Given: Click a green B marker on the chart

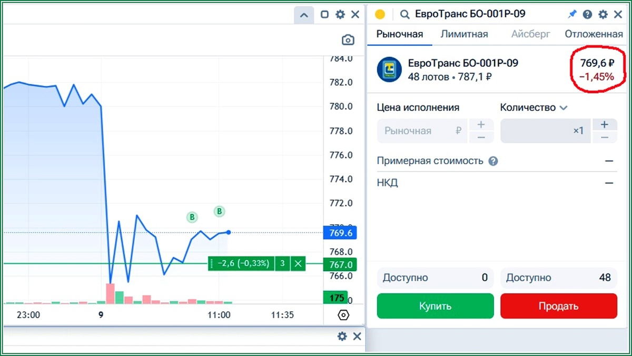Looking at the screenshot, I should (192, 216).
